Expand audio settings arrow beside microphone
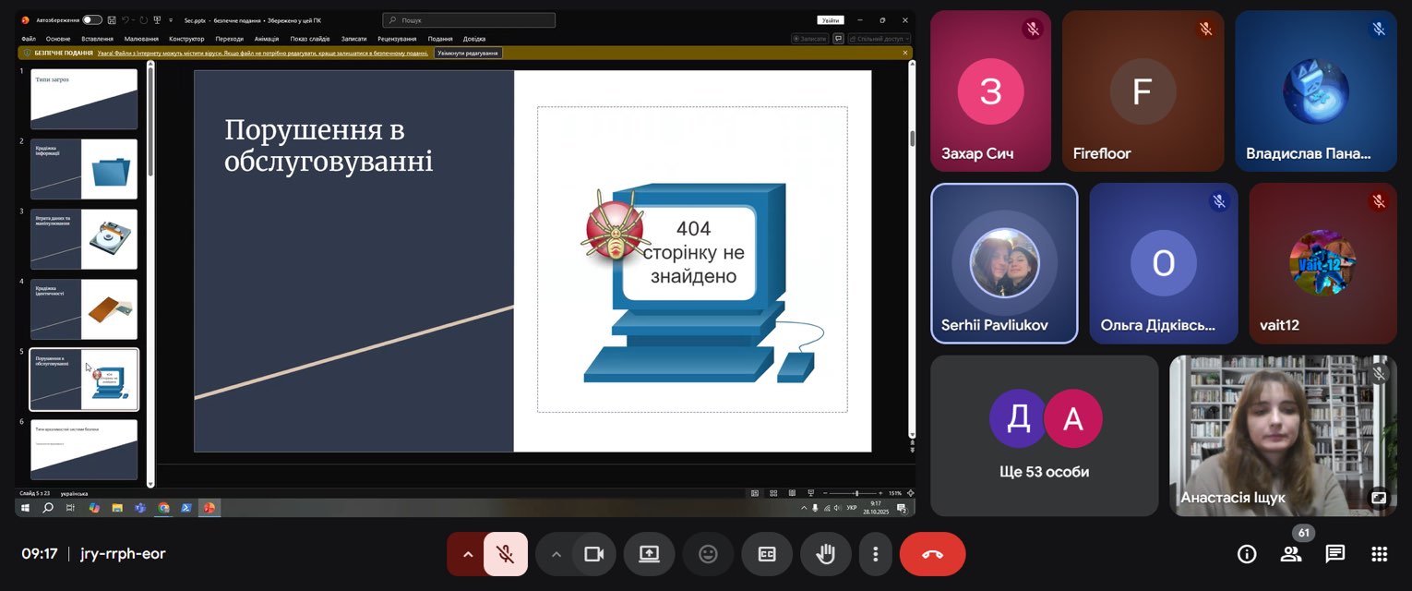 pyautogui.click(x=467, y=554)
